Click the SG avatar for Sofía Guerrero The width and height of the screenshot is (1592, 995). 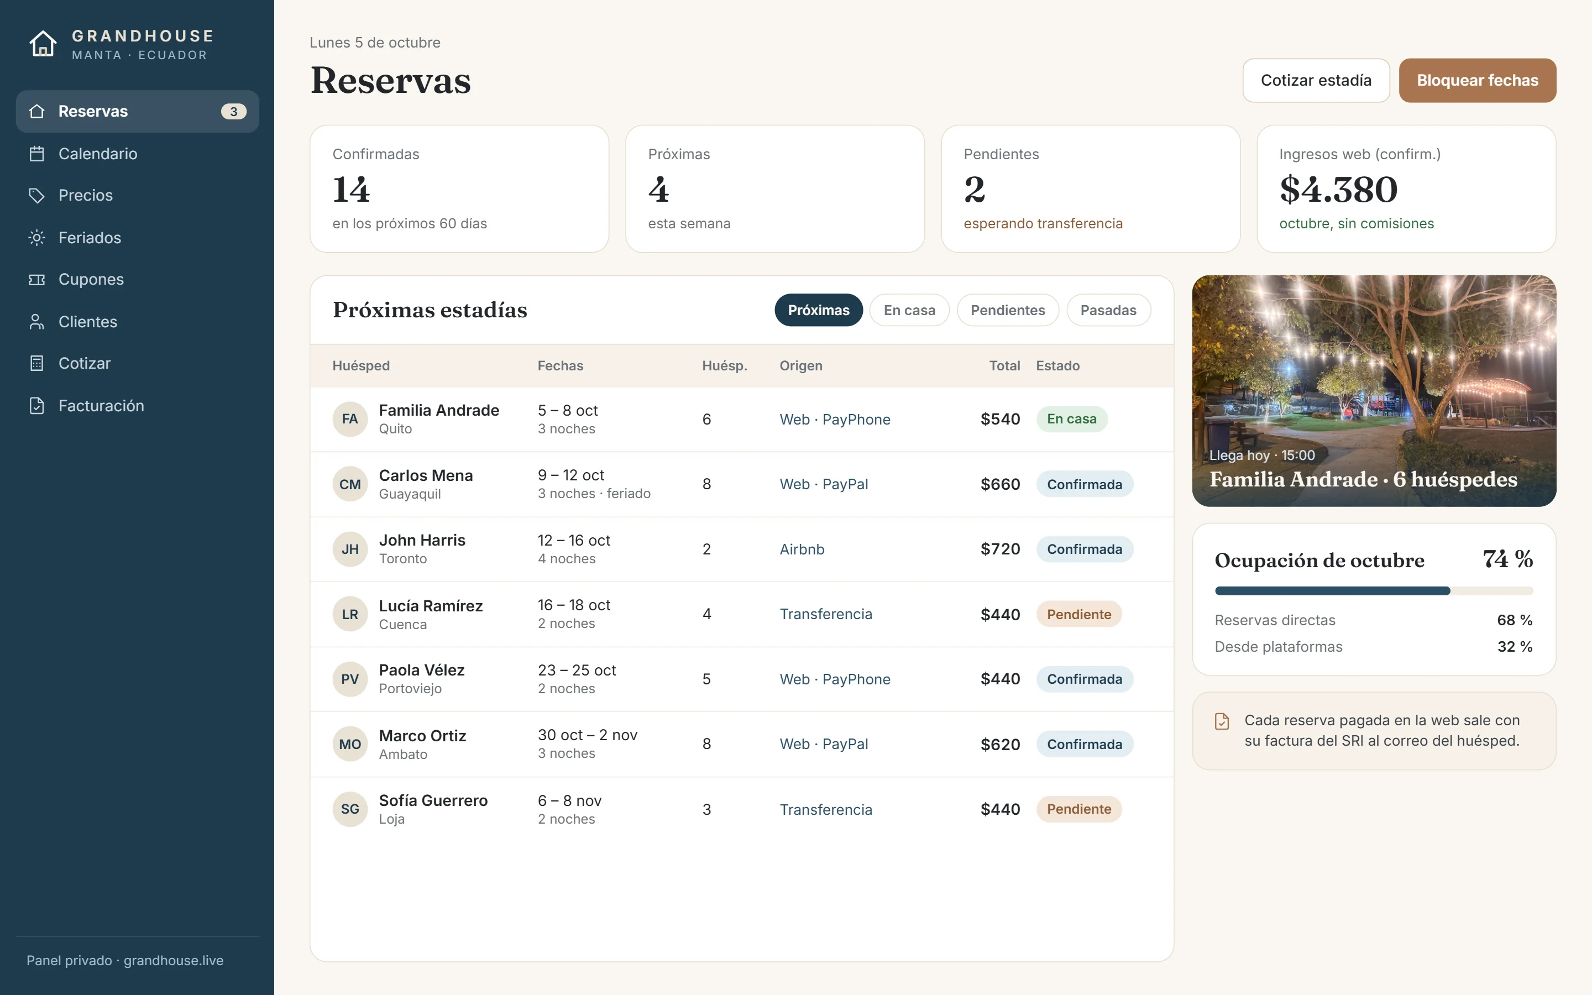point(350,809)
